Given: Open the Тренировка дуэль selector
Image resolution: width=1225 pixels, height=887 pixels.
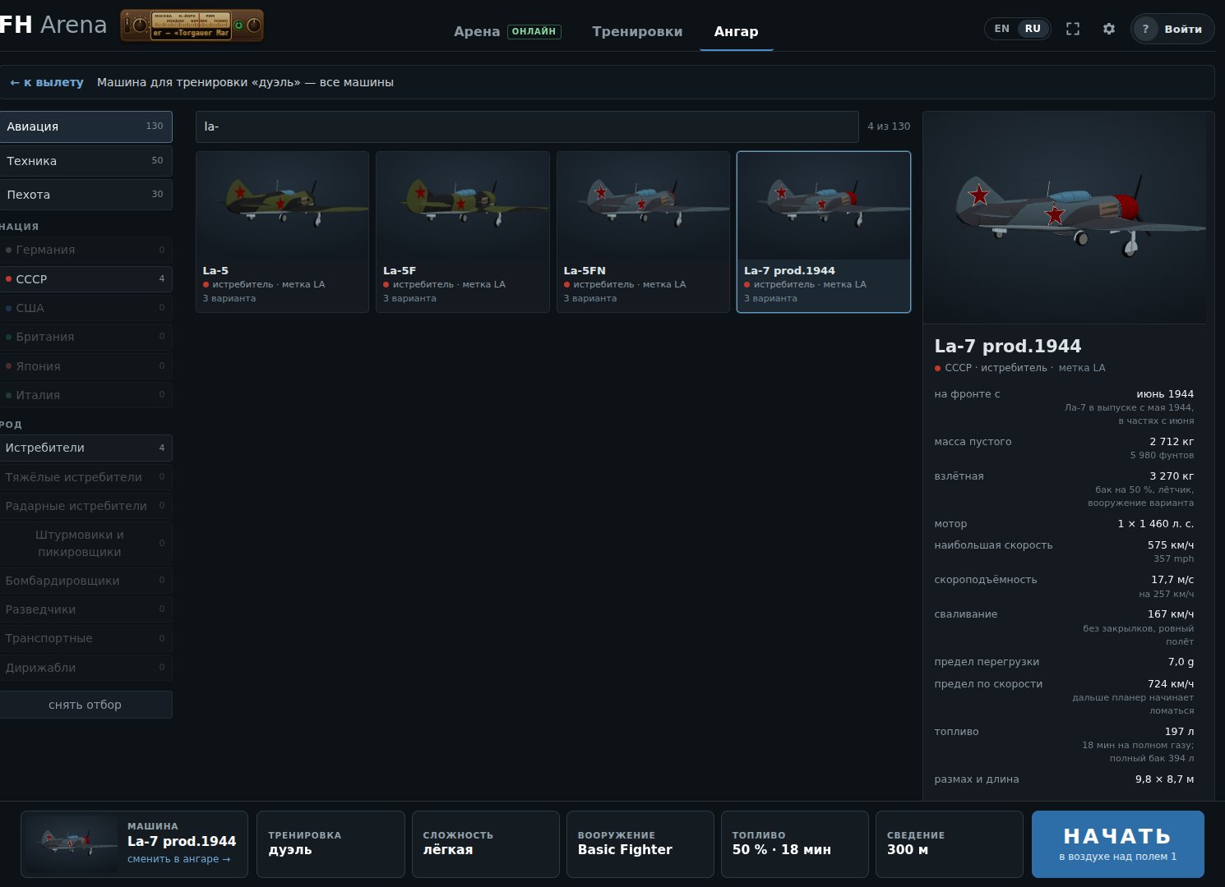Looking at the screenshot, I should (331, 844).
